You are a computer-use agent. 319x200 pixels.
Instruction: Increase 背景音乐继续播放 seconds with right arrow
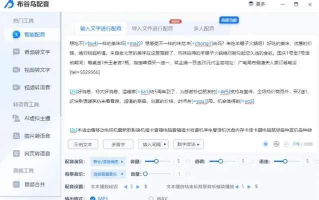[x=249, y=187]
